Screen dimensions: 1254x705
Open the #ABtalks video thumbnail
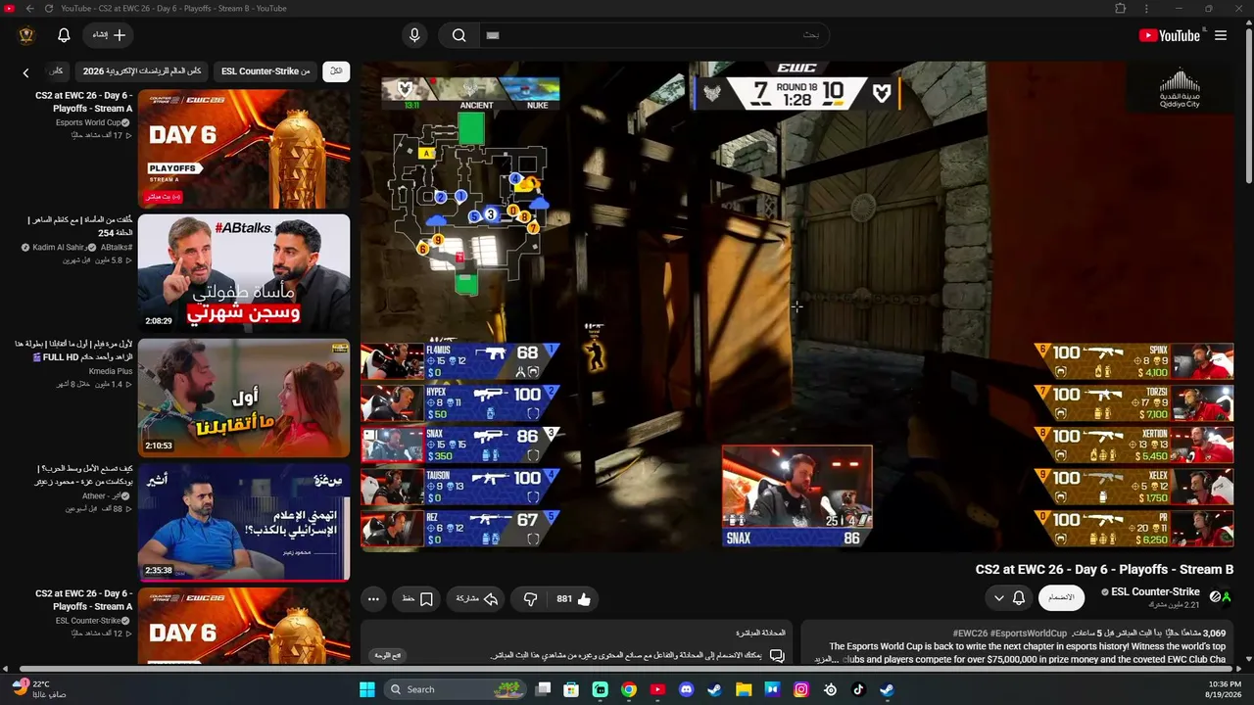[x=244, y=273]
